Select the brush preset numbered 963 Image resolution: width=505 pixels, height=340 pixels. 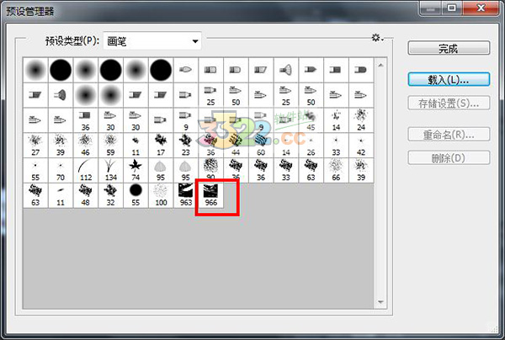pos(185,195)
